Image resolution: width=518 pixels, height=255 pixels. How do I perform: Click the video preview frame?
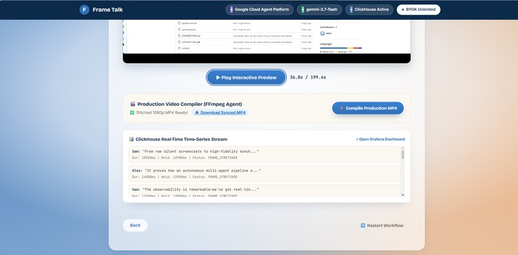[x=267, y=41]
